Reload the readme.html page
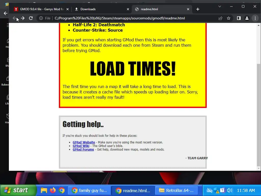Image resolution: width=261 pixels, height=196 pixels. 31,18
